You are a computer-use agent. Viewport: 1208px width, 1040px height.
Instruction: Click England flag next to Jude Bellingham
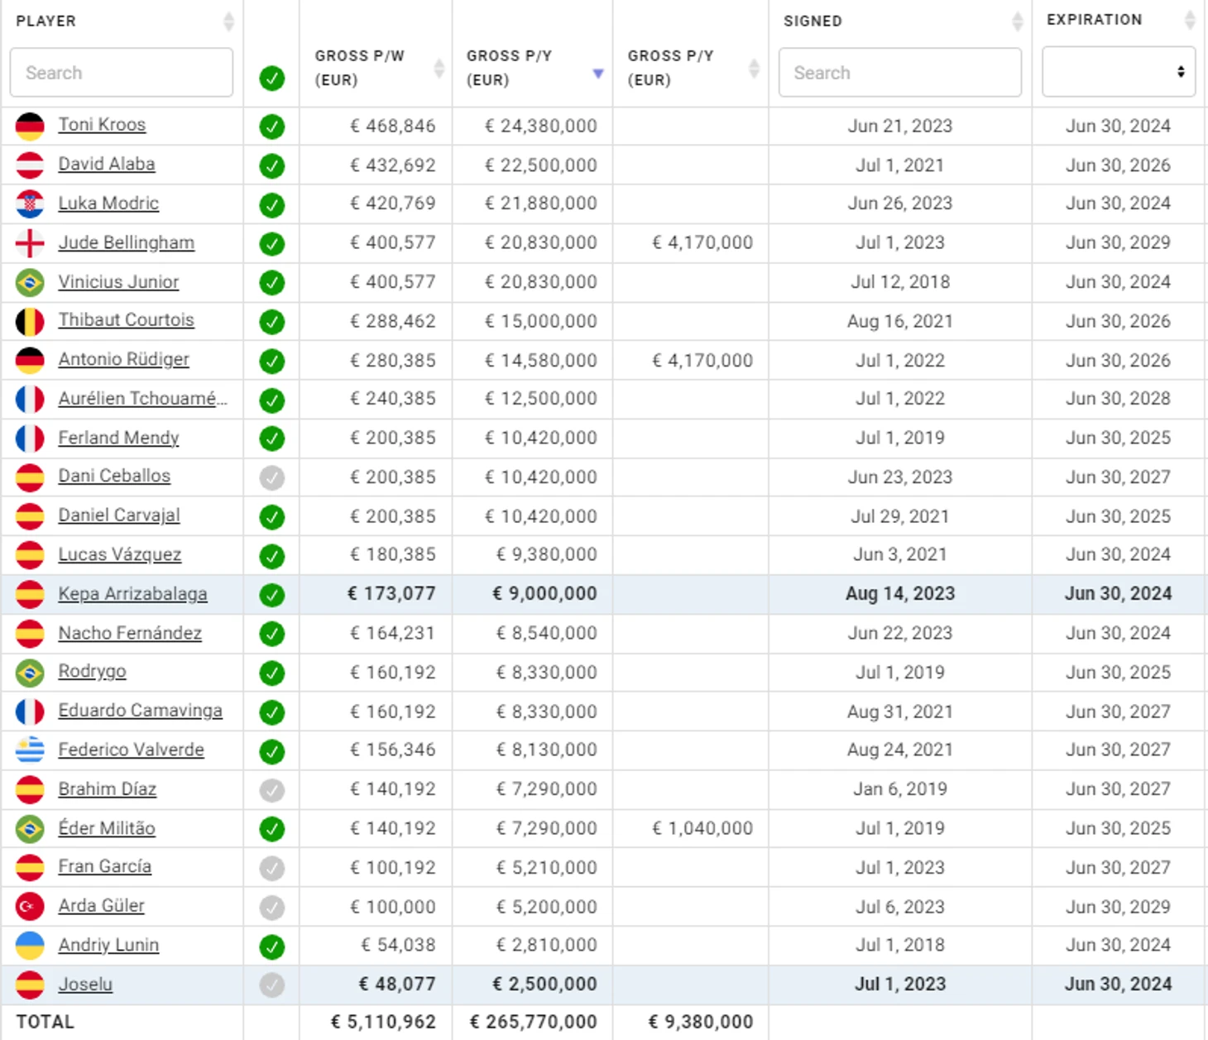(30, 243)
